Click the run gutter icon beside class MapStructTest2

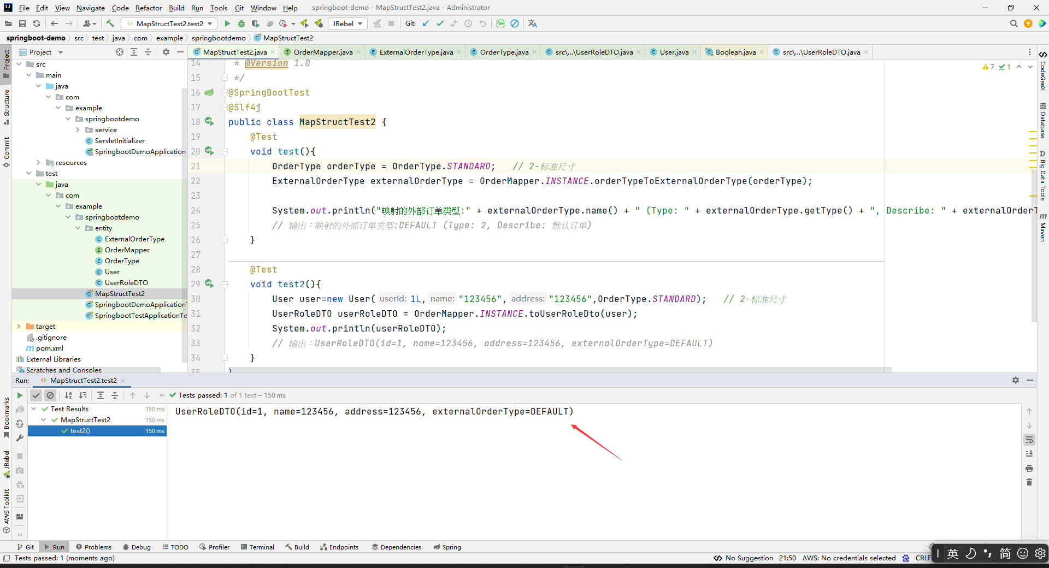[209, 122]
